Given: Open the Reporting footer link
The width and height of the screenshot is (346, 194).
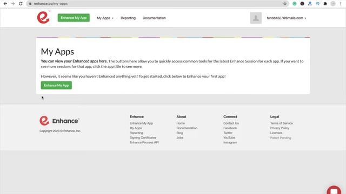Looking at the screenshot, I should click(136, 133).
